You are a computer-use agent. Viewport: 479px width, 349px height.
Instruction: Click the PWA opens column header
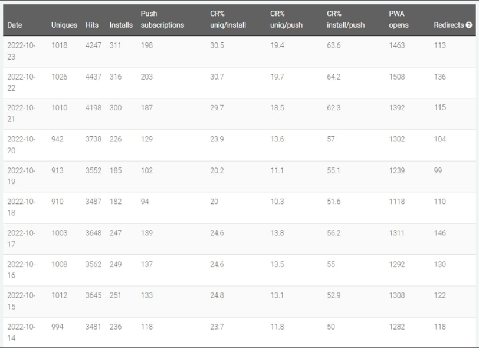[399, 19]
